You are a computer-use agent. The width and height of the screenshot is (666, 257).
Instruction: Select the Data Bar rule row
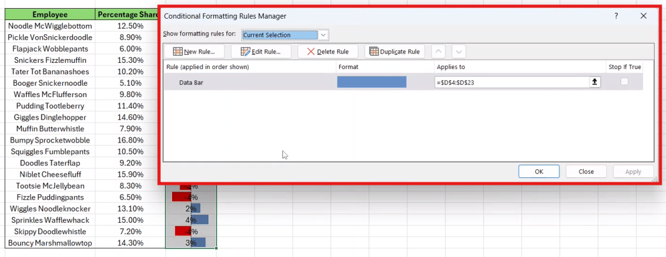point(403,82)
